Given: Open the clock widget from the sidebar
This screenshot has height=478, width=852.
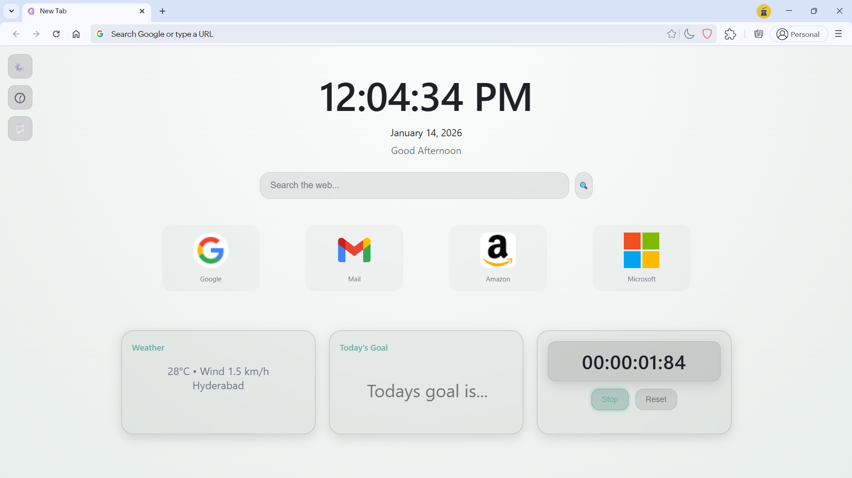Looking at the screenshot, I should [x=20, y=97].
